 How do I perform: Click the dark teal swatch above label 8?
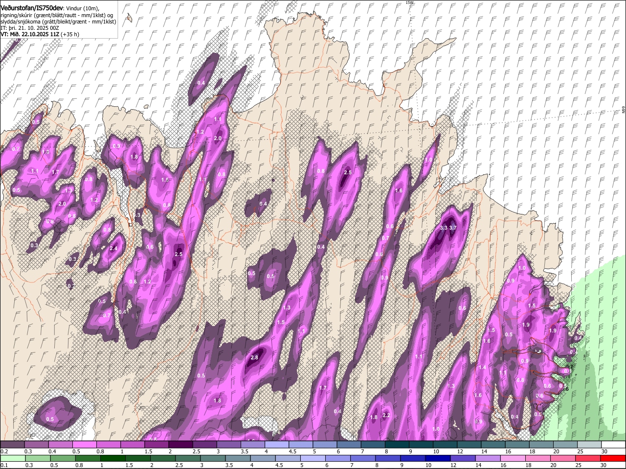point(398,445)
